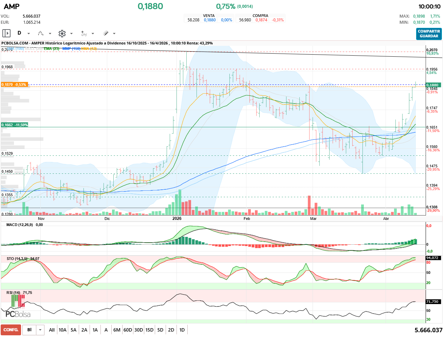Open the settings gear icon

pos(62,33)
